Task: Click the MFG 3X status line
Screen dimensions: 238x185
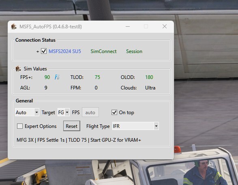Action: pyautogui.click(x=79, y=140)
